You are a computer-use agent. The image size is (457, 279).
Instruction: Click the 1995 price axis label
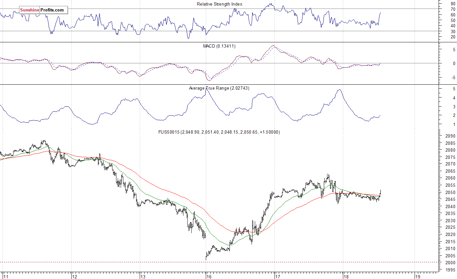[x=450, y=270]
